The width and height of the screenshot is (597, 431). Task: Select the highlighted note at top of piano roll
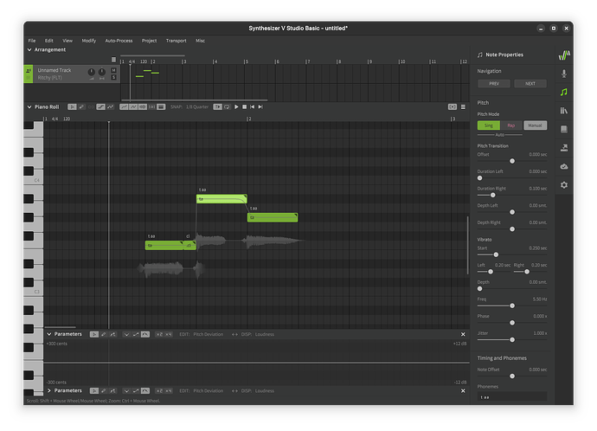click(x=221, y=199)
